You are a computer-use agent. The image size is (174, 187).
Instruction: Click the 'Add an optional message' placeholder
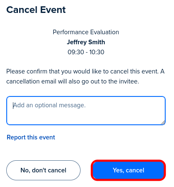coord(49,105)
